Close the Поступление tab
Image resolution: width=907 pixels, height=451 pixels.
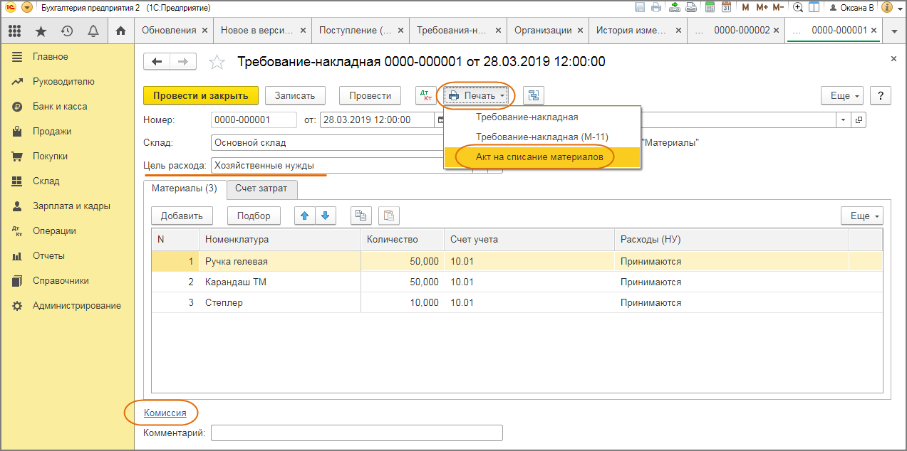point(402,31)
